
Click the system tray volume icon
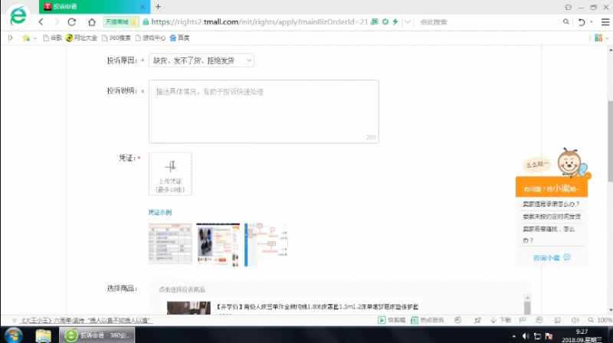click(526, 336)
